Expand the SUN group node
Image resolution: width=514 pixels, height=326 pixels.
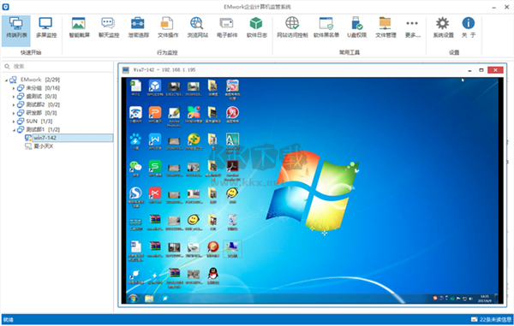(14, 122)
